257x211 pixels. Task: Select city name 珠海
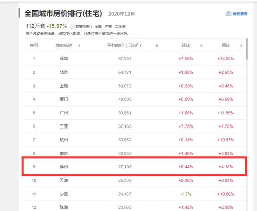click(x=64, y=207)
